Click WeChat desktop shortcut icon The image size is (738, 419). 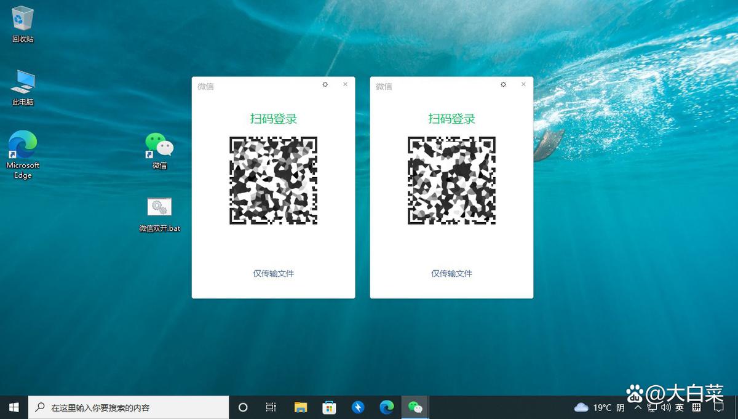159,145
